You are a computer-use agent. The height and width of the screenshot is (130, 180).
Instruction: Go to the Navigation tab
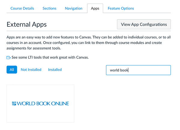pos(73,8)
